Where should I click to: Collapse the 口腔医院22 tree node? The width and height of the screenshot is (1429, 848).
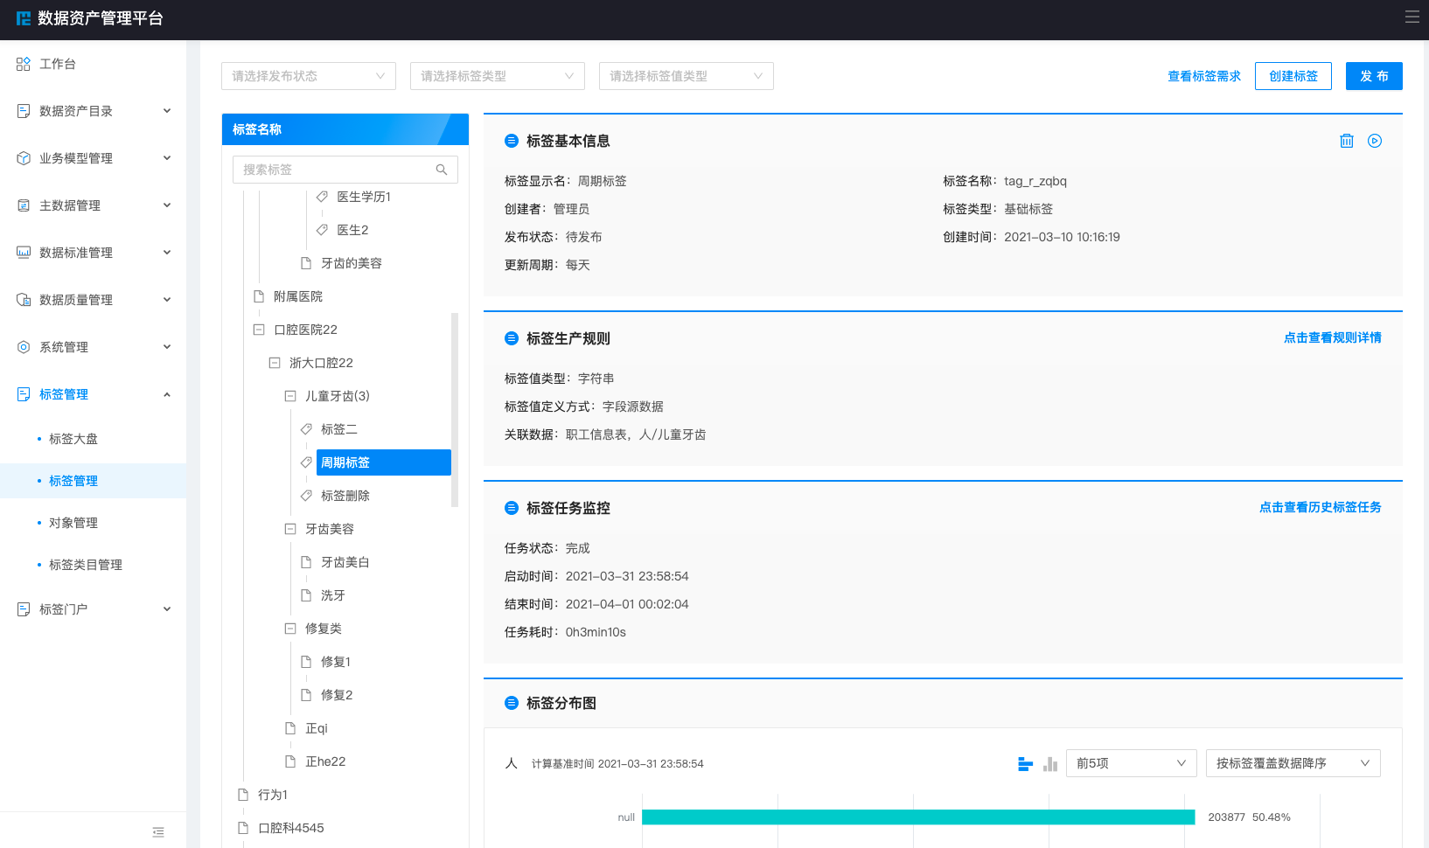pyautogui.click(x=259, y=330)
